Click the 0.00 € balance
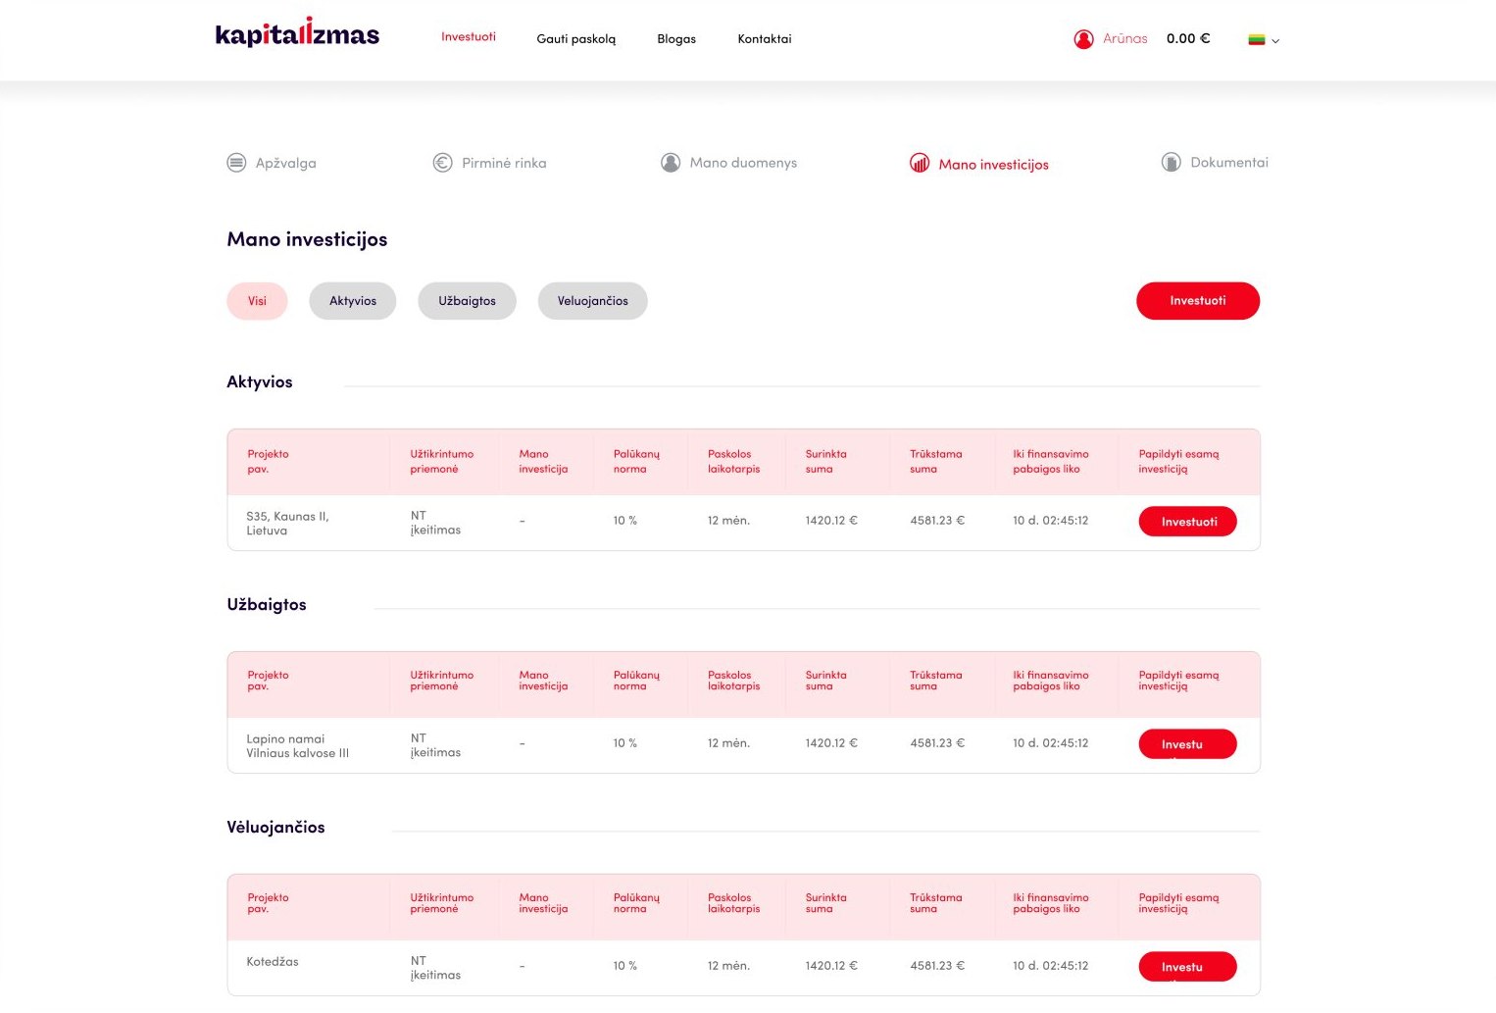 click(1188, 39)
